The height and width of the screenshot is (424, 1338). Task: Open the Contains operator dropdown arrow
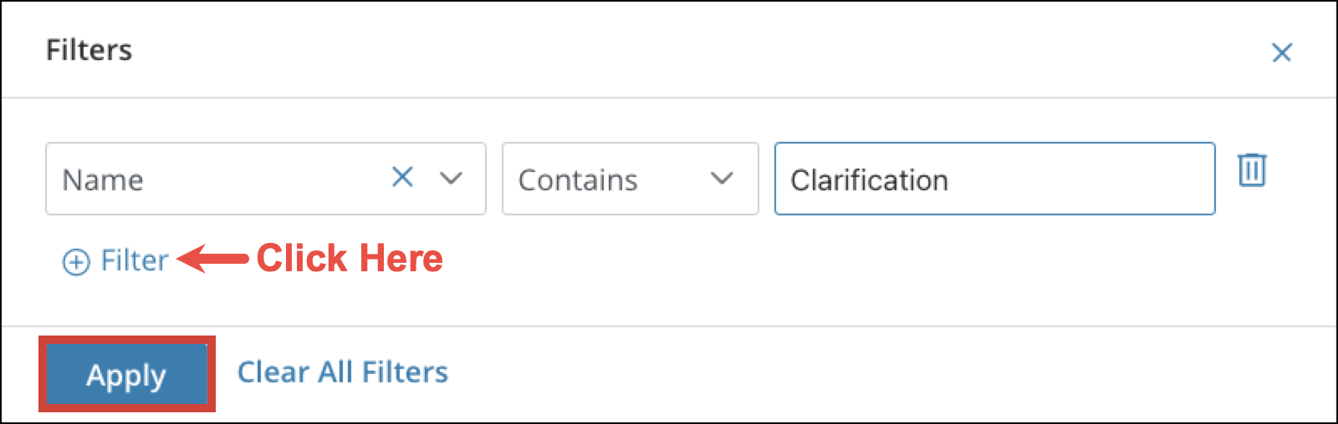(x=722, y=178)
